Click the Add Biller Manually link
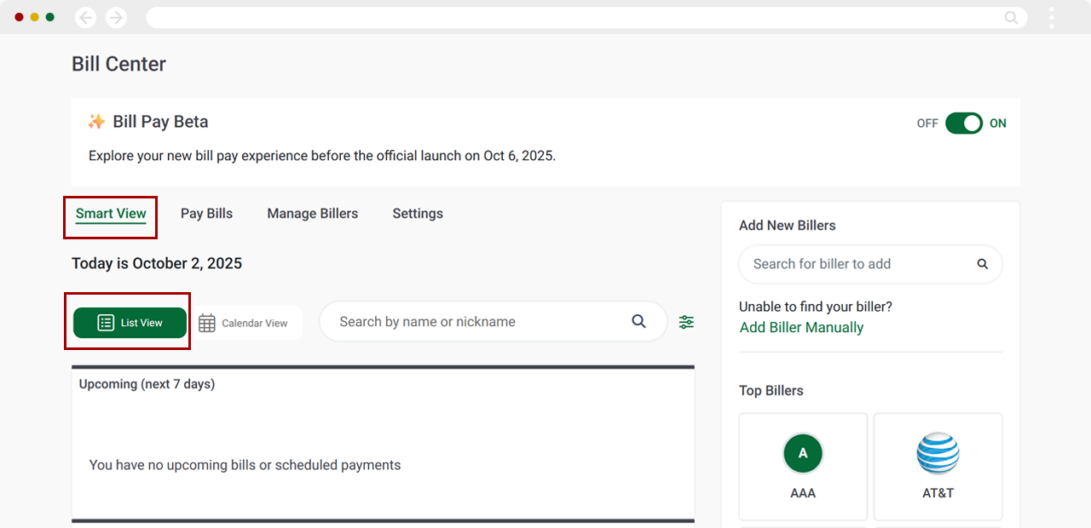The width and height of the screenshot is (1091, 528). 801,327
